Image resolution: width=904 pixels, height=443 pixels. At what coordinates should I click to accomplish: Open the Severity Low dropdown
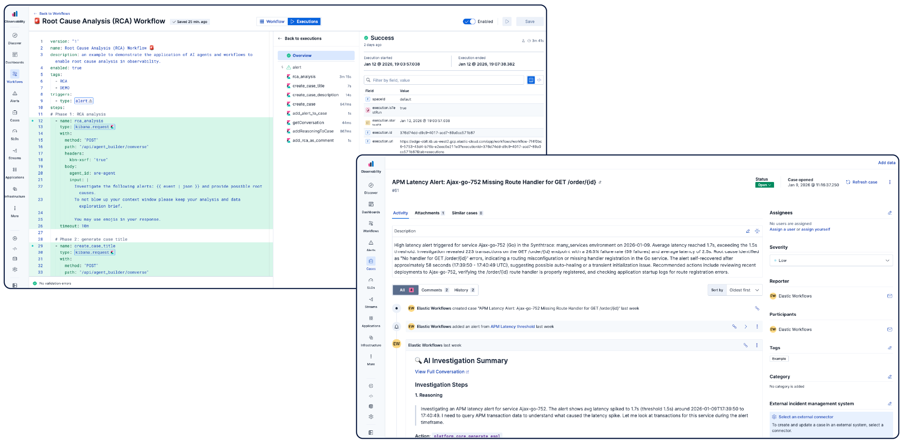tap(831, 261)
